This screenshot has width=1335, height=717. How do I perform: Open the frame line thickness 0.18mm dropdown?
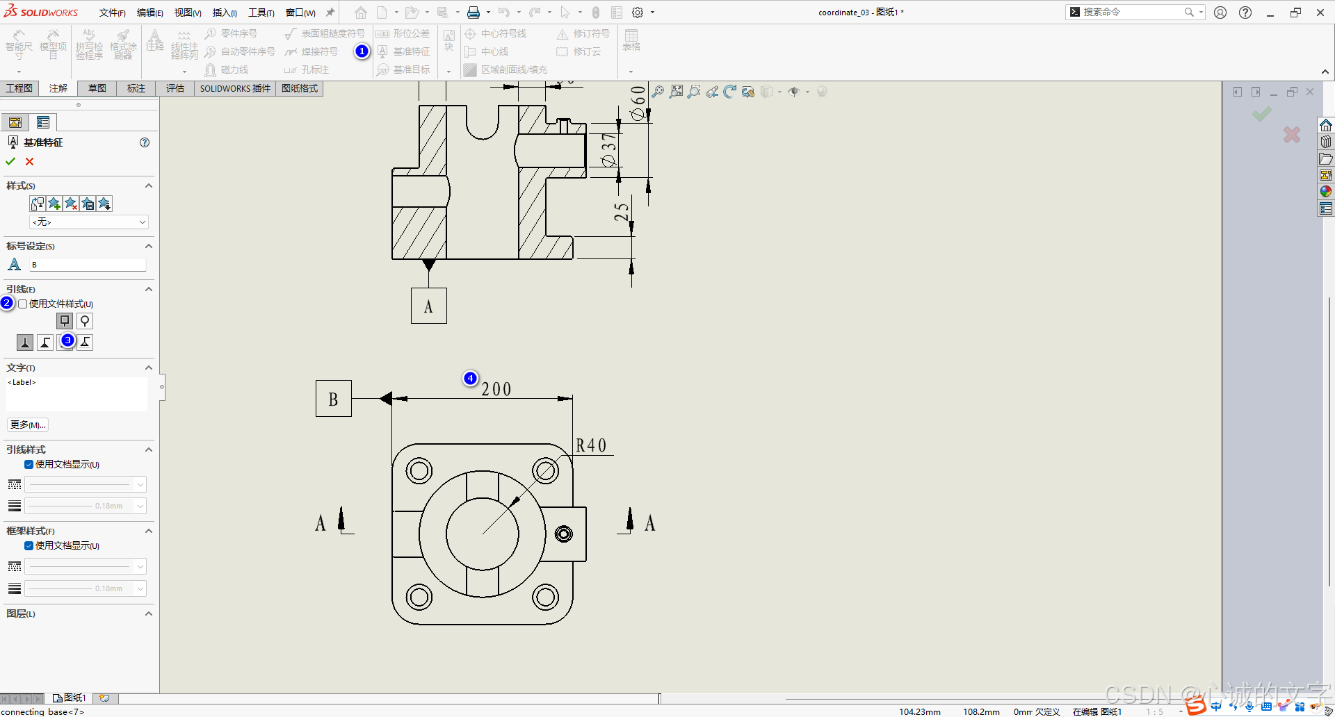(x=86, y=588)
